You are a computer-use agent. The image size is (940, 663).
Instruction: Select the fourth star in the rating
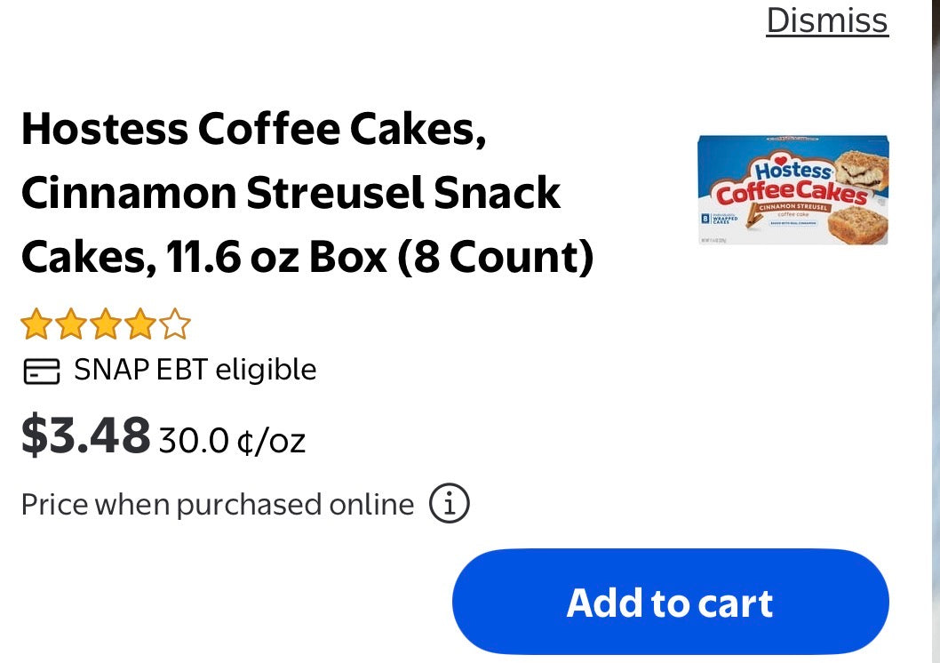(142, 324)
